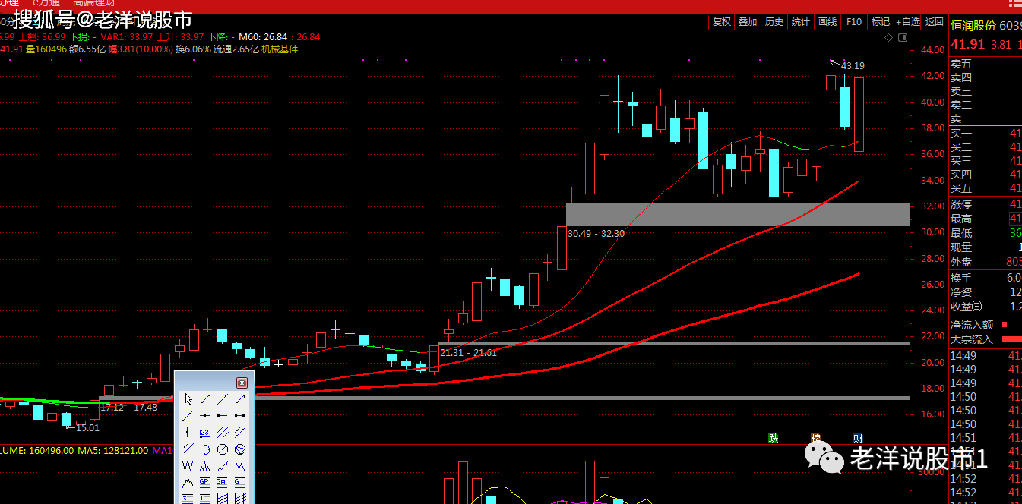
Task: Click the 标记 mark button
Action: pyautogui.click(x=881, y=22)
